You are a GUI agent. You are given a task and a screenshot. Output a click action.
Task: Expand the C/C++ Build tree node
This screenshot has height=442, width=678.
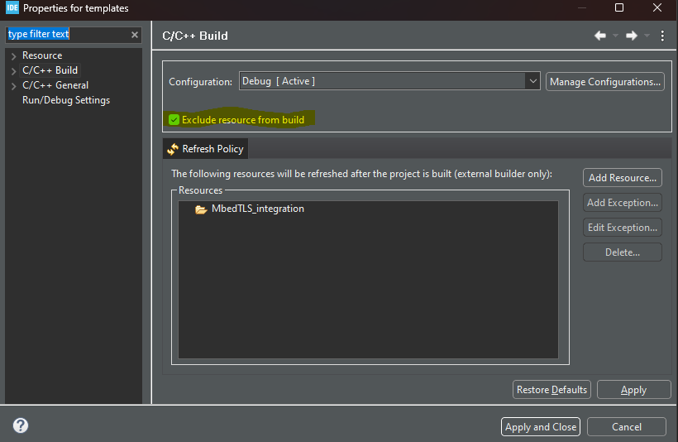coord(14,71)
